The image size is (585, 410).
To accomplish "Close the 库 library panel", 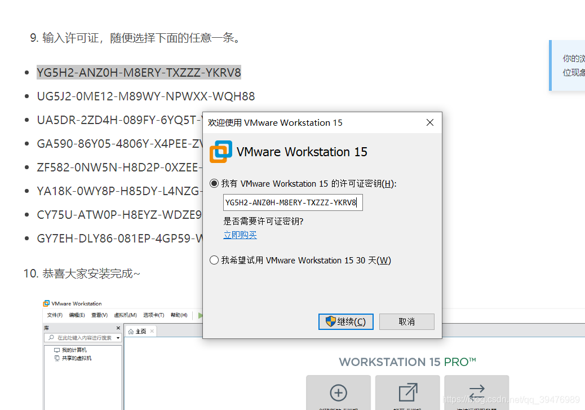I will 118,328.
